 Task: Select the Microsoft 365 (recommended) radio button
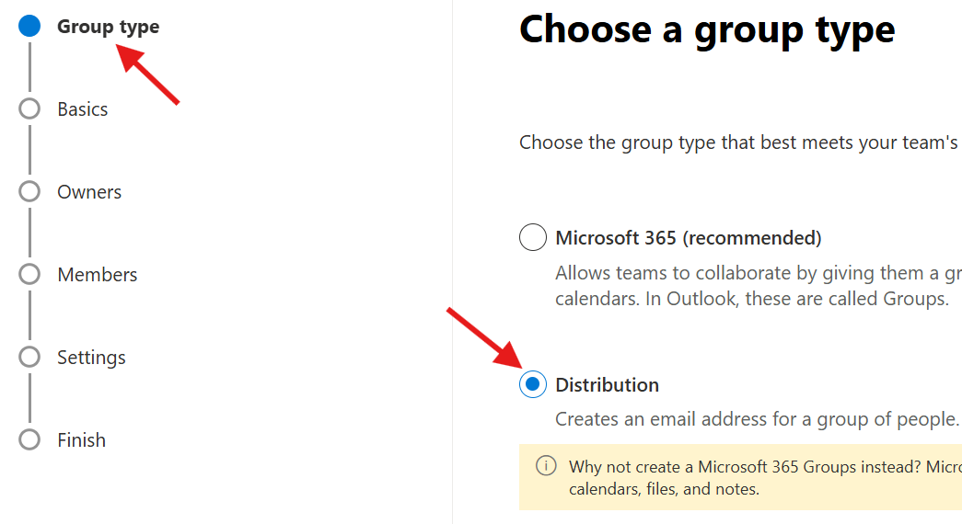click(532, 237)
